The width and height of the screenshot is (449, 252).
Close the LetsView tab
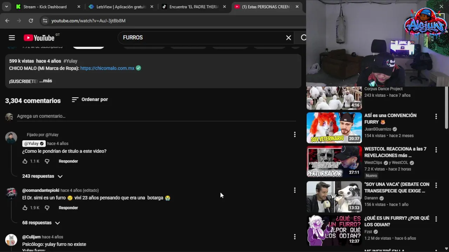click(x=152, y=7)
